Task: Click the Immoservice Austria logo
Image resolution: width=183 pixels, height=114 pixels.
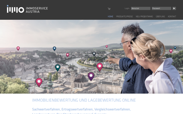Action: click(x=27, y=9)
